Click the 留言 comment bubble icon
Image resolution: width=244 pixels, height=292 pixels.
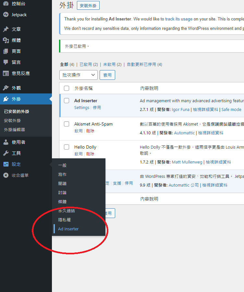tap(6, 62)
